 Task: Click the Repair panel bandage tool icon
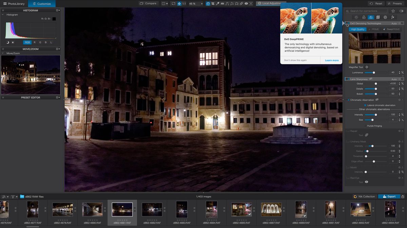(367, 135)
